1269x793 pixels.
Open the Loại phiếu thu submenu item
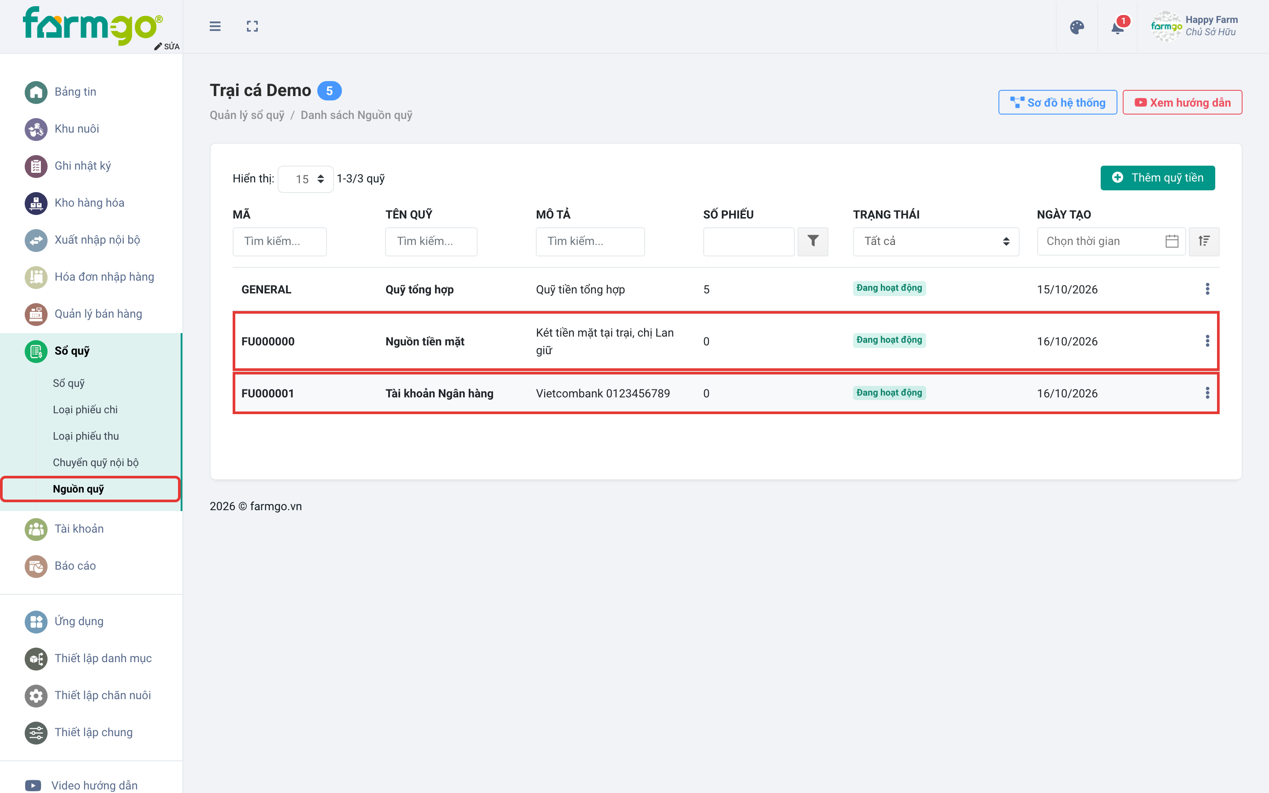[85, 436]
